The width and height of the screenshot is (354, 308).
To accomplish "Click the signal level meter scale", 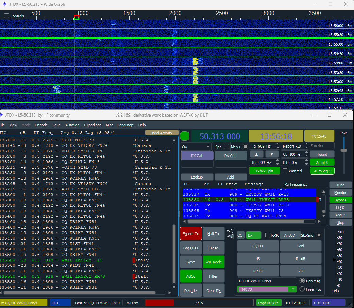I will tap(339, 259).
